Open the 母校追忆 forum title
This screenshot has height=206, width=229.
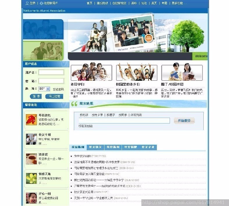tap(45, 115)
